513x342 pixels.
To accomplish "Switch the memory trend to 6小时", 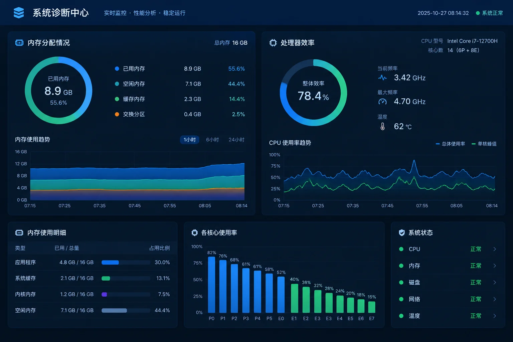I will click(212, 140).
